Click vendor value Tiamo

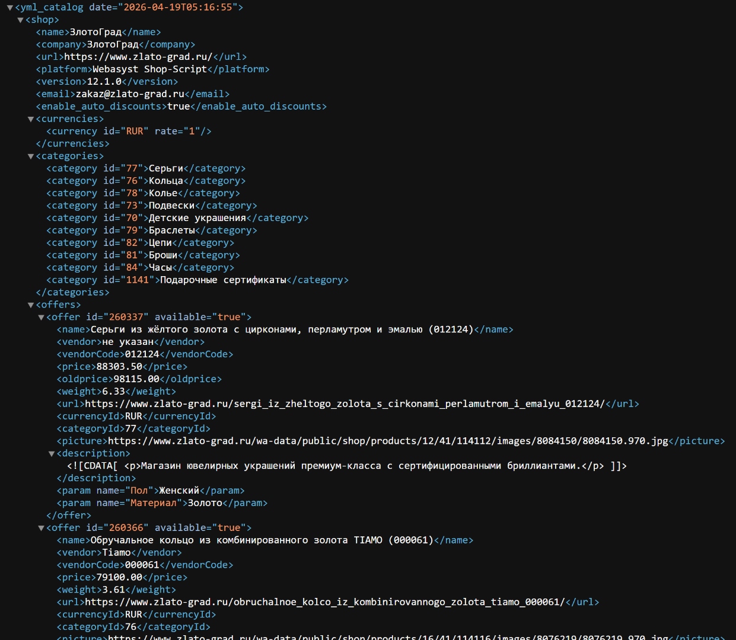(116, 553)
